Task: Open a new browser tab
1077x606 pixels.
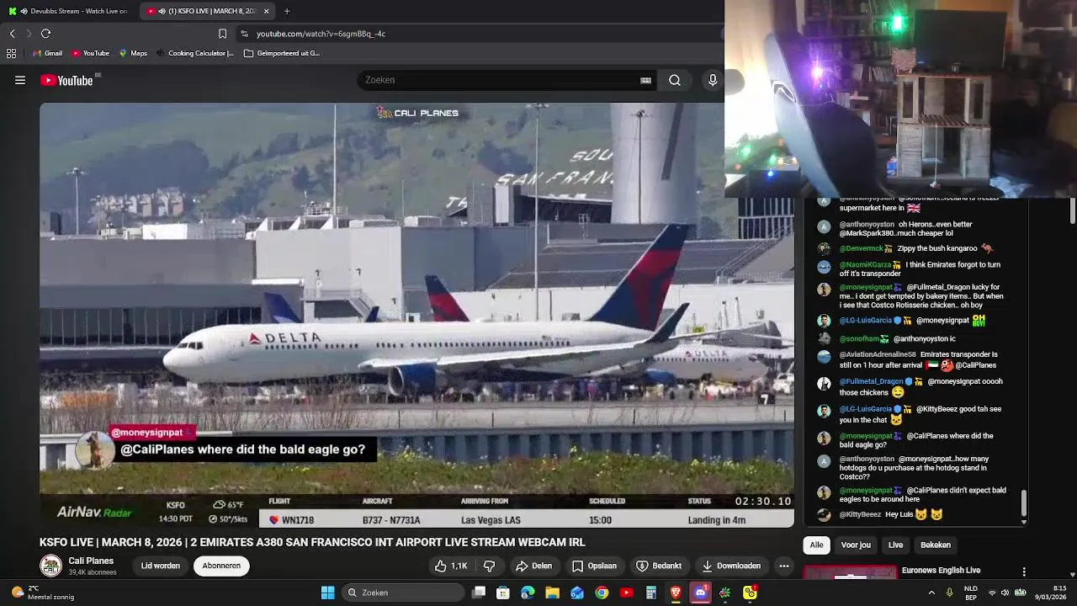Action: (287, 11)
